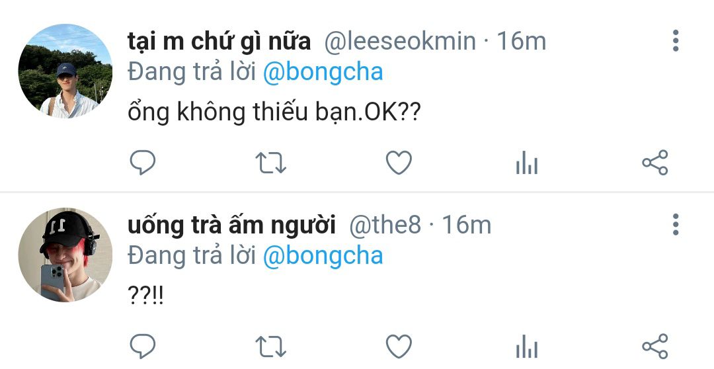Retweet the "ổng không thiếu bạn.OK??" tweet

pyautogui.click(x=270, y=162)
